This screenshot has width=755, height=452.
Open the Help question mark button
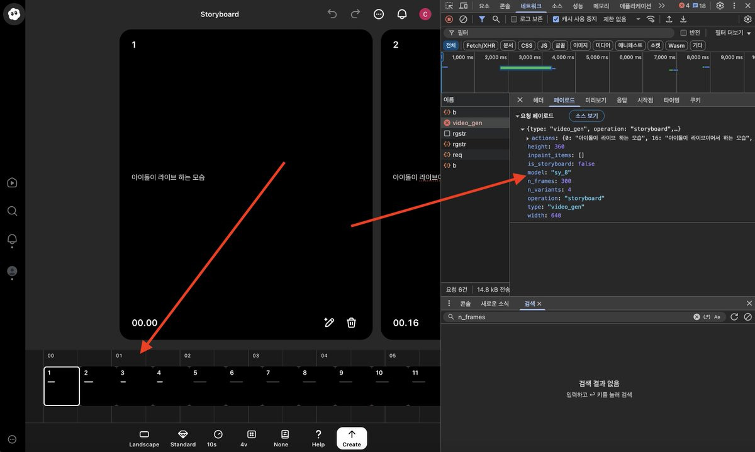[318, 438]
